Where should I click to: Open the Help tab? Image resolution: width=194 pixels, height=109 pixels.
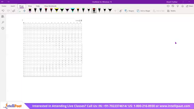[x=38, y=6]
